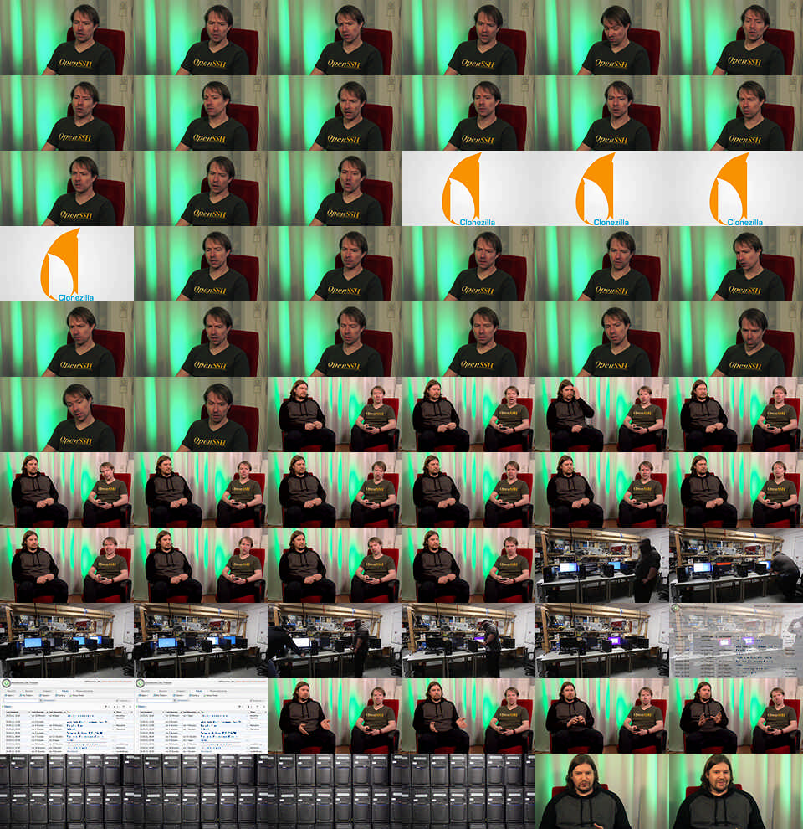Open workshop thumbnail with two people at the desks

click(x=335, y=641)
